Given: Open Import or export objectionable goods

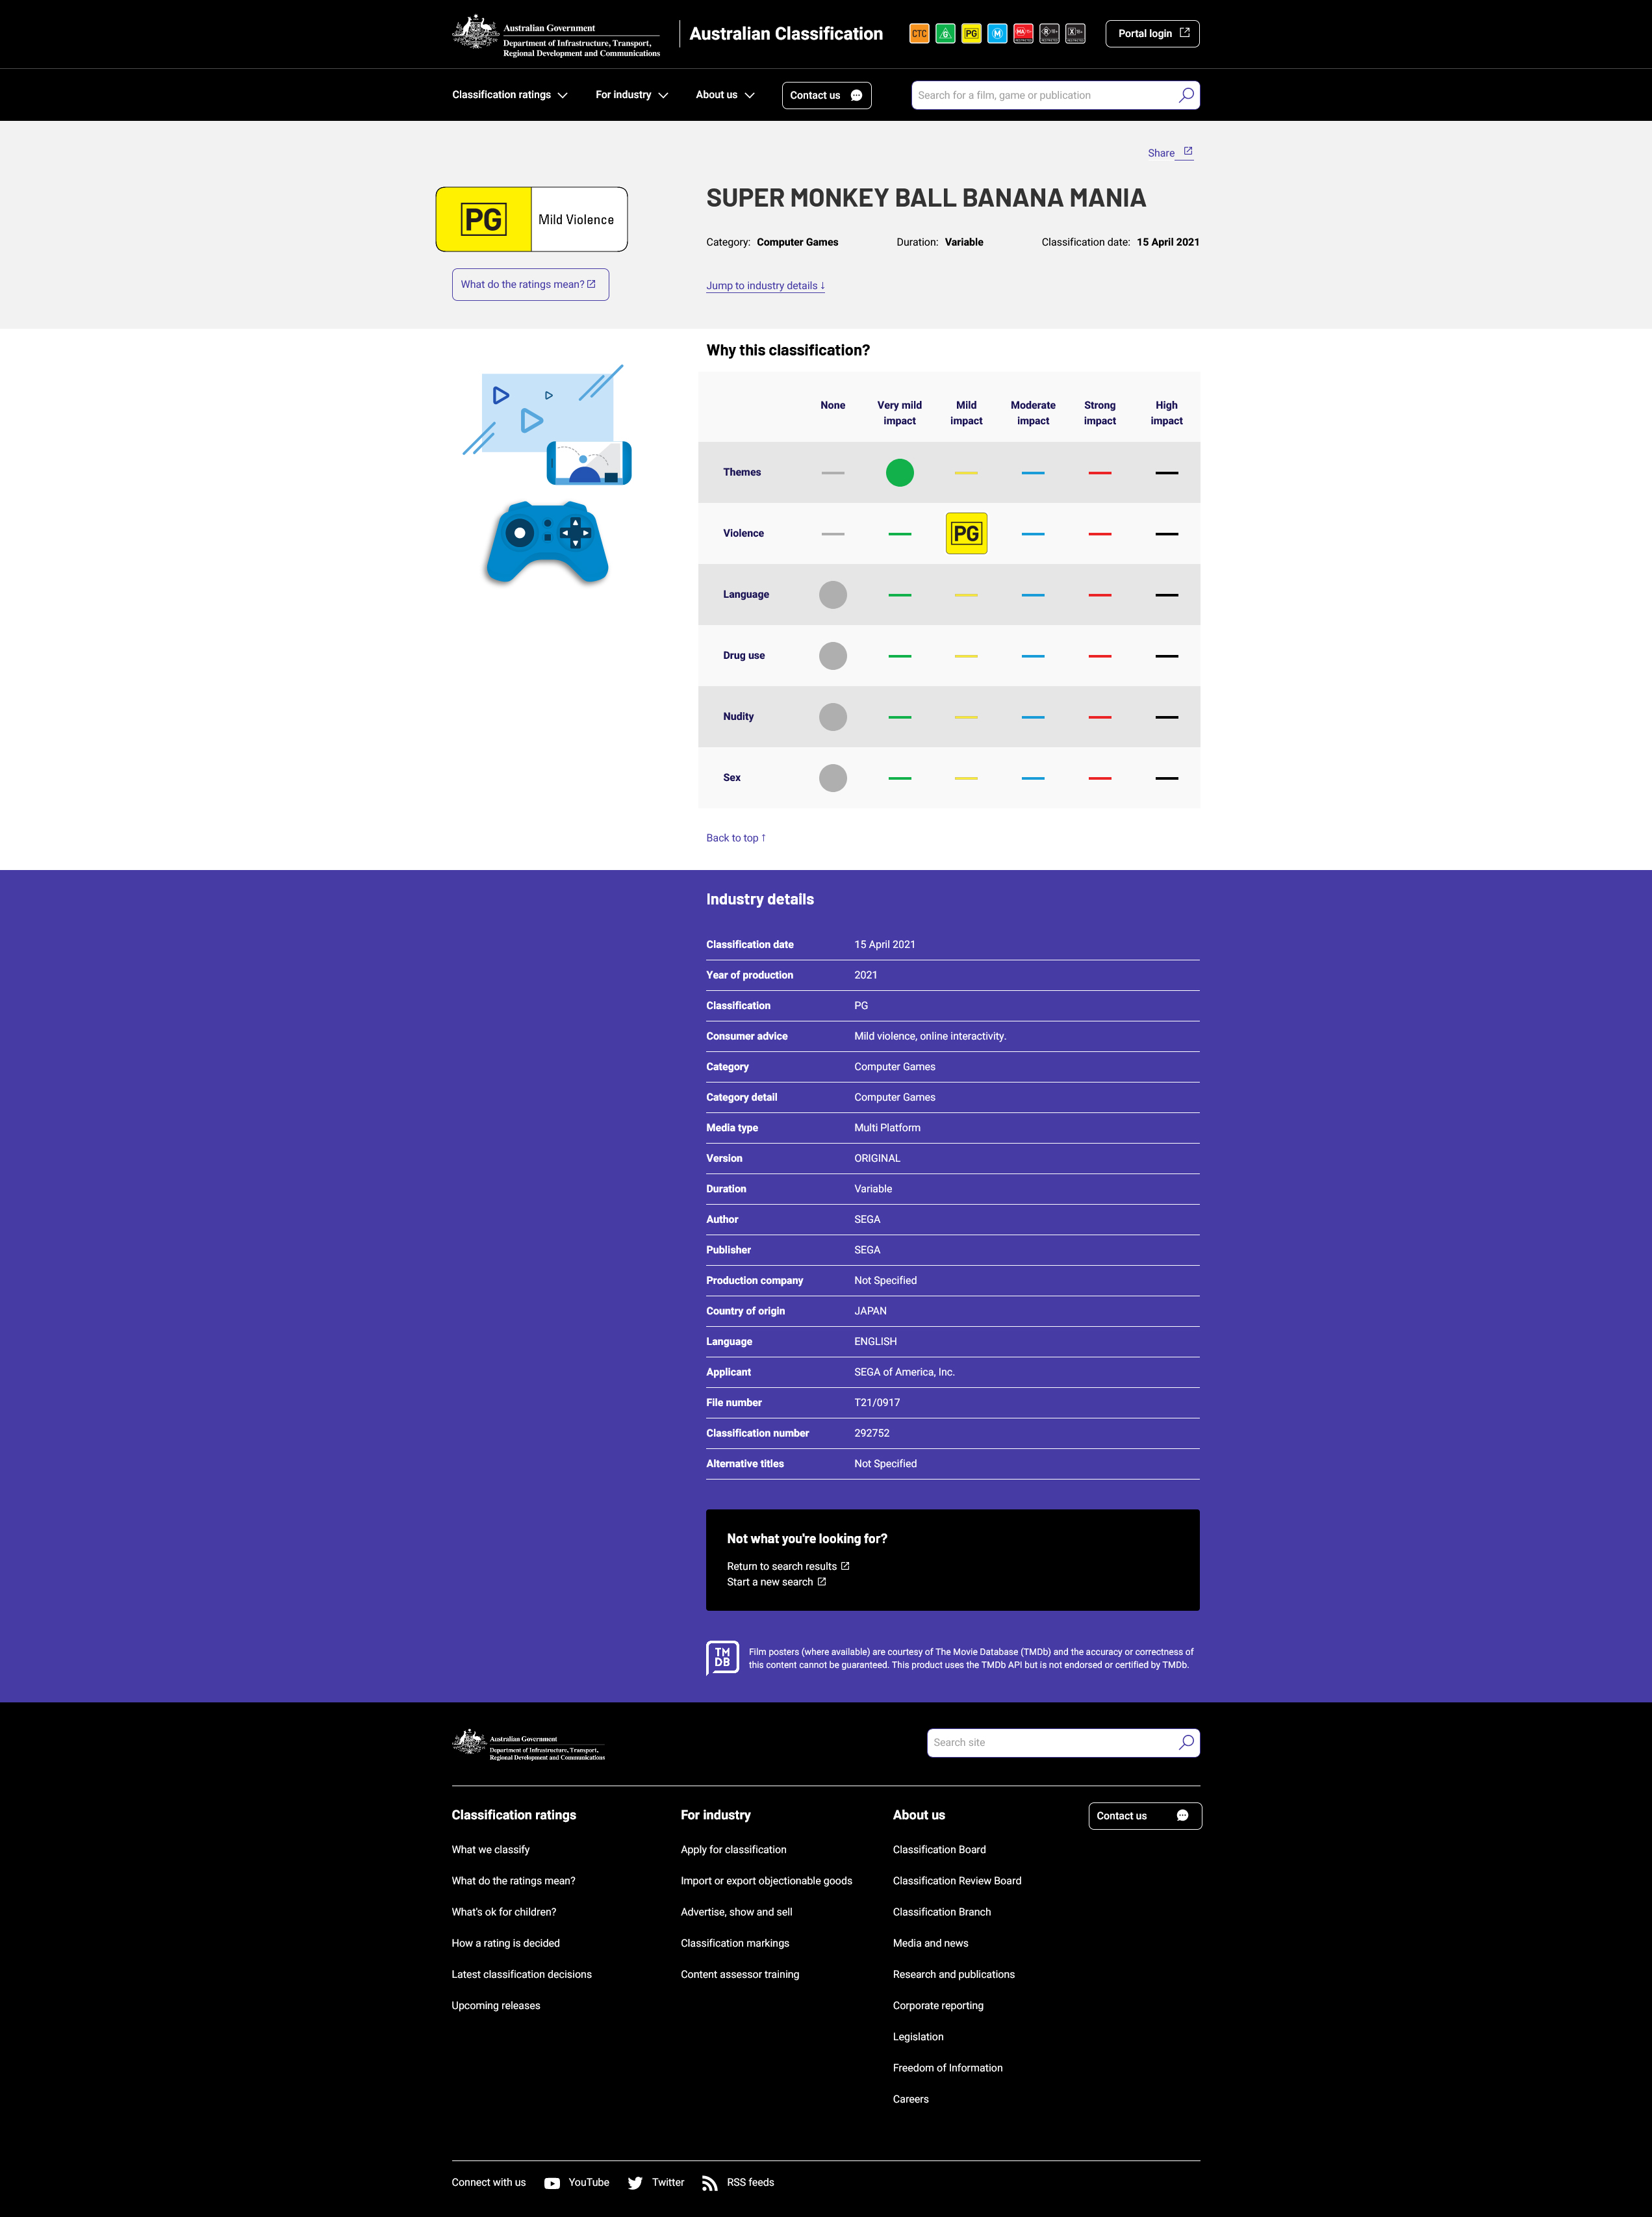Looking at the screenshot, I should pyautogui.click(x=767, y=1881).
